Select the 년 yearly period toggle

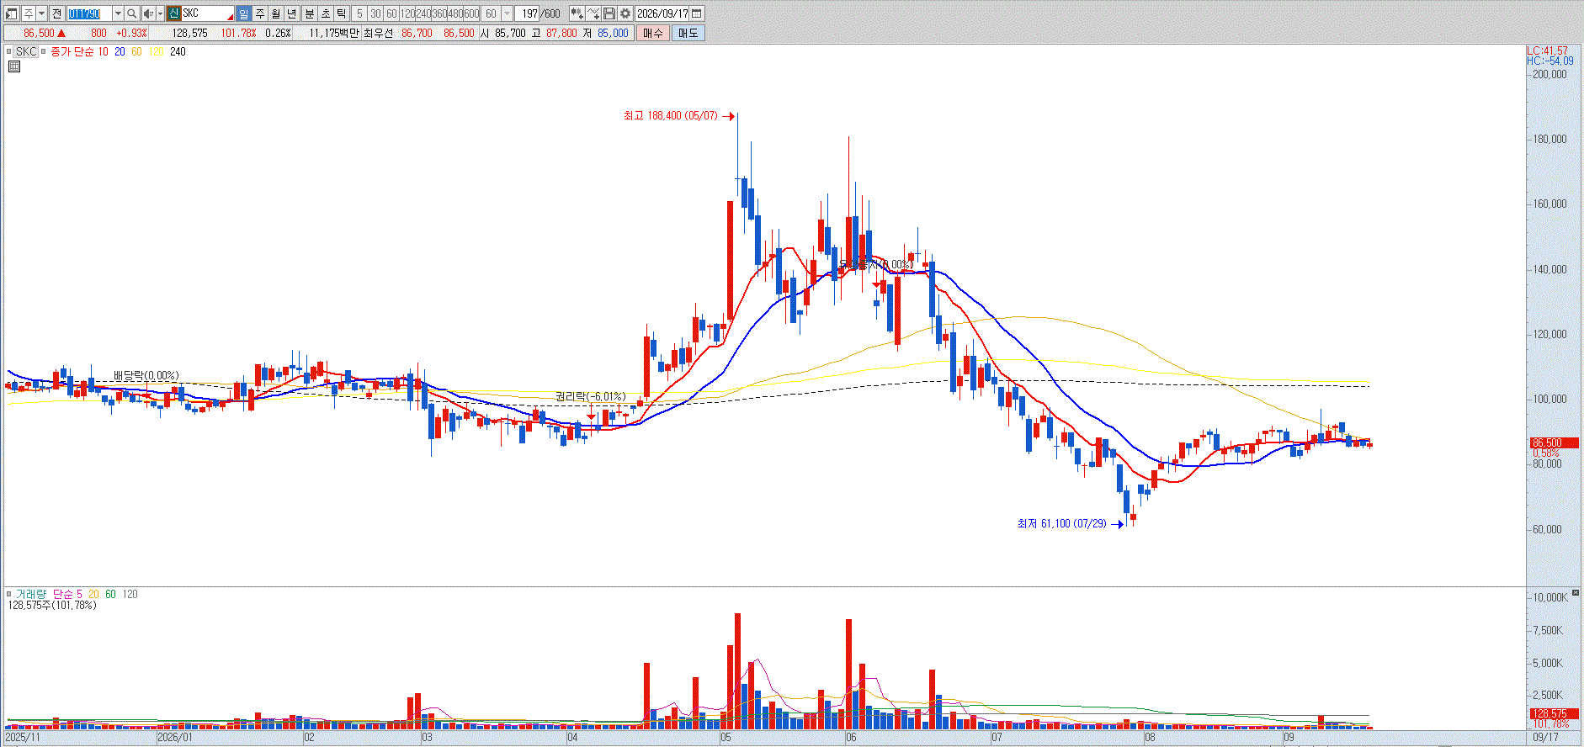tap(292, 13)
